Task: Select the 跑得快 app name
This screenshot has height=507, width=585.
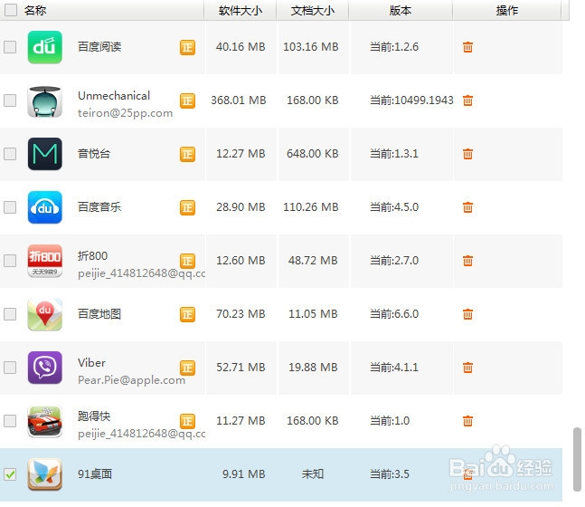Action: (x=94, y=416)
